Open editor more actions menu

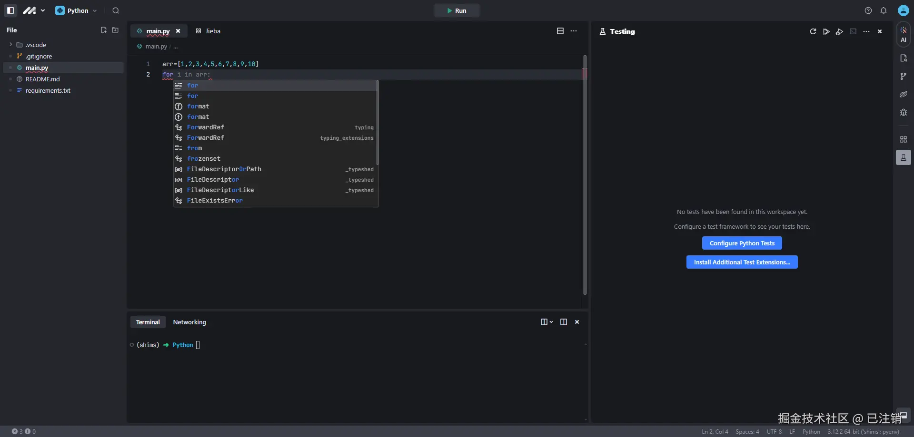[574, 31]
